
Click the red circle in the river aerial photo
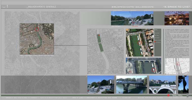139,43
